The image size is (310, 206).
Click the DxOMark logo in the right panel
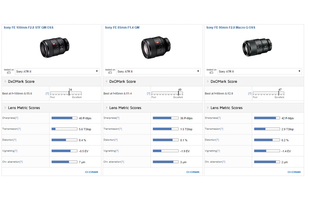pyautogui.click(x=294, y=172)
